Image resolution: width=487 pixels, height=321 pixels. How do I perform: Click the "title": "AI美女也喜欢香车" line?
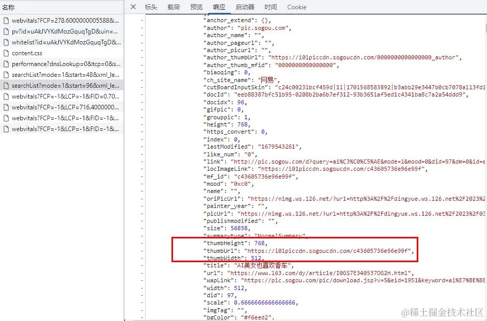[x=248, y=265]
